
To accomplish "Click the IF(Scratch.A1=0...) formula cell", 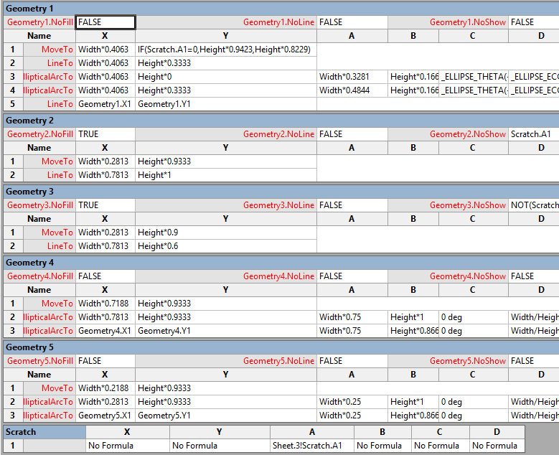I will coord(225,50).
